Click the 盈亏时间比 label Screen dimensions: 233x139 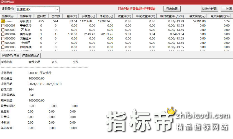point(8,106)
